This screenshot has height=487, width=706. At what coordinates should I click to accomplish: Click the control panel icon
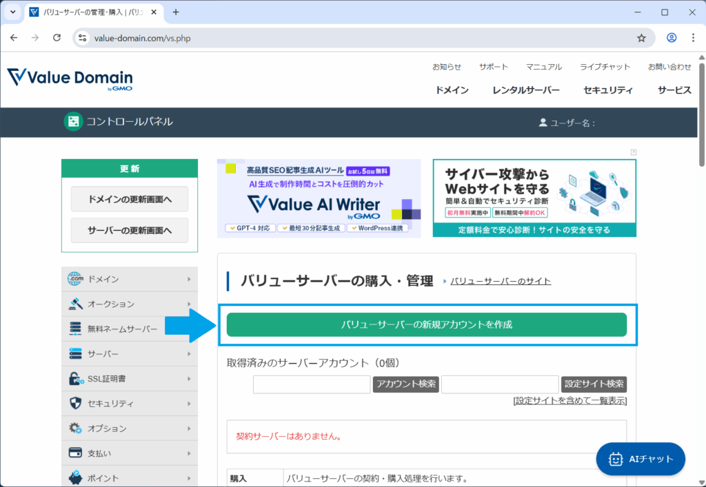pos(72,122)
